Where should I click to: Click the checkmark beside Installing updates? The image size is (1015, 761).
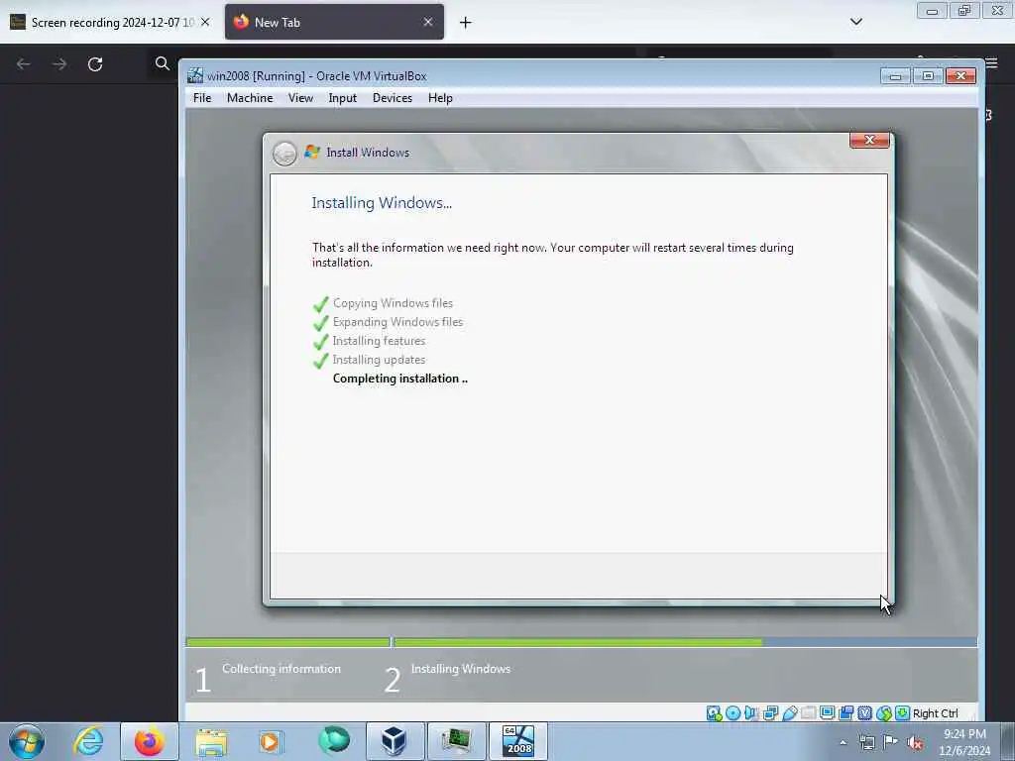point(320,360)
